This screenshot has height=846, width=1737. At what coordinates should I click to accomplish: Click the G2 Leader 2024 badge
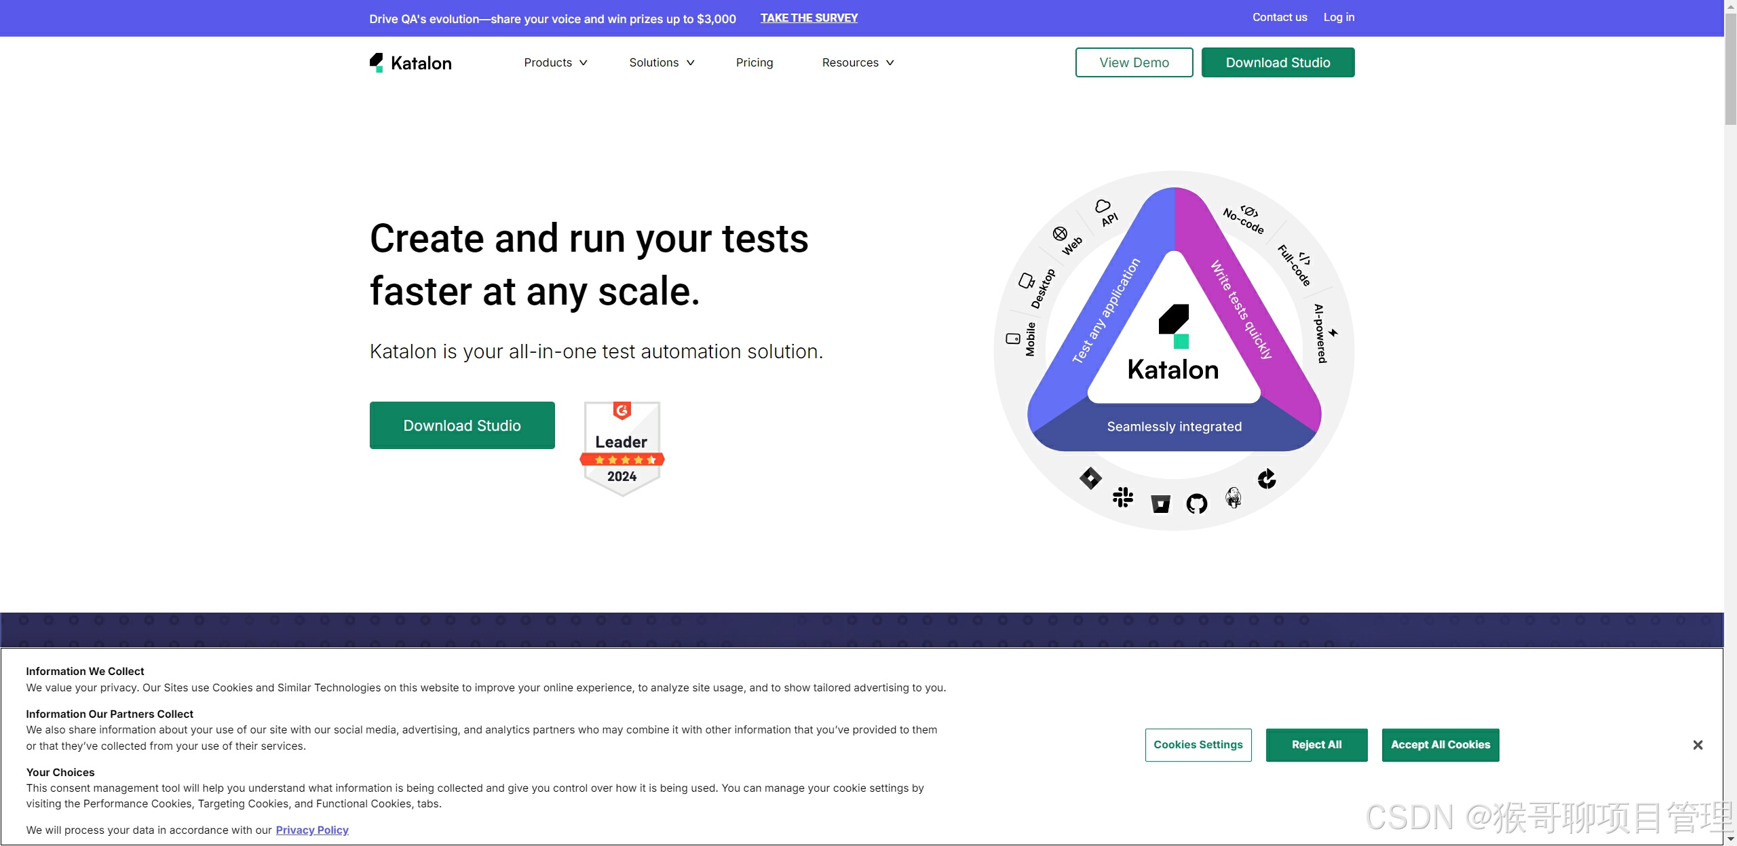click(622, 448)
